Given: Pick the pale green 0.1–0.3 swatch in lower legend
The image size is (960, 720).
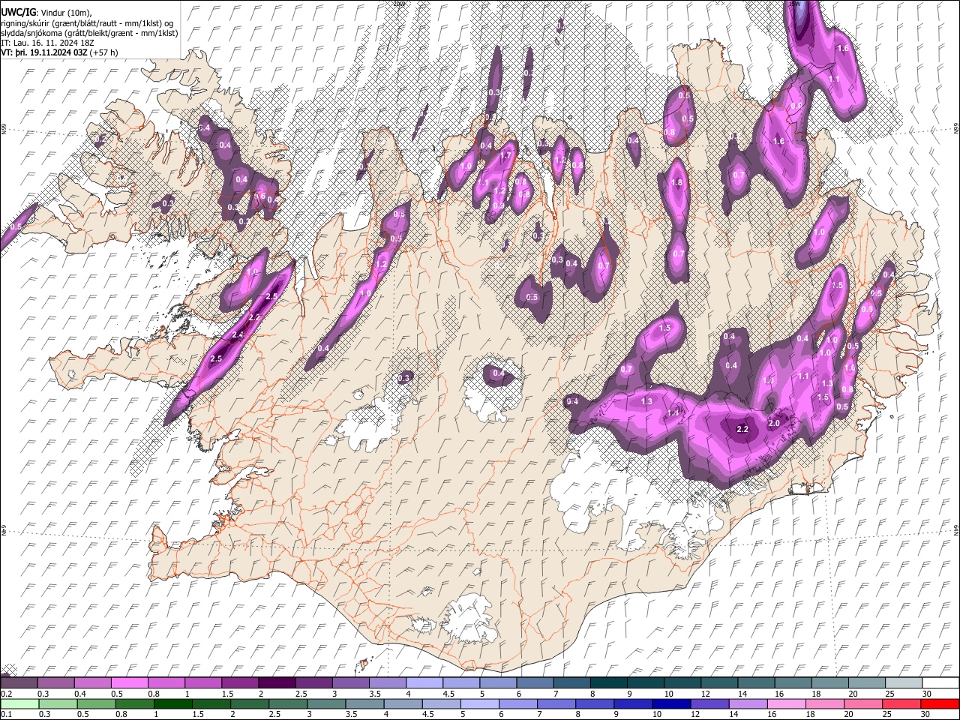Looking at the screenshot, I should click(19, 703).
